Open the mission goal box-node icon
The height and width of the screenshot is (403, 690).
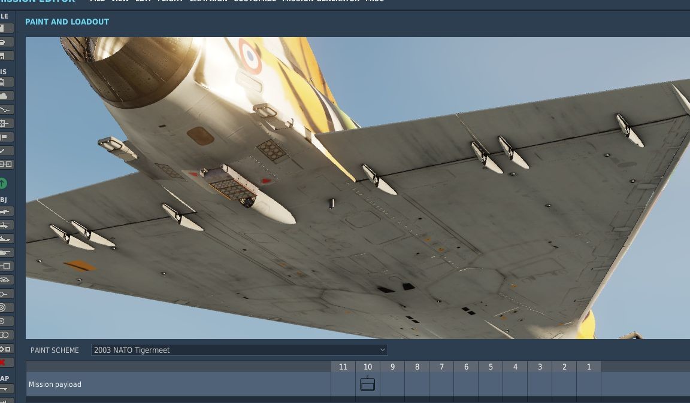tap(5, 124)
